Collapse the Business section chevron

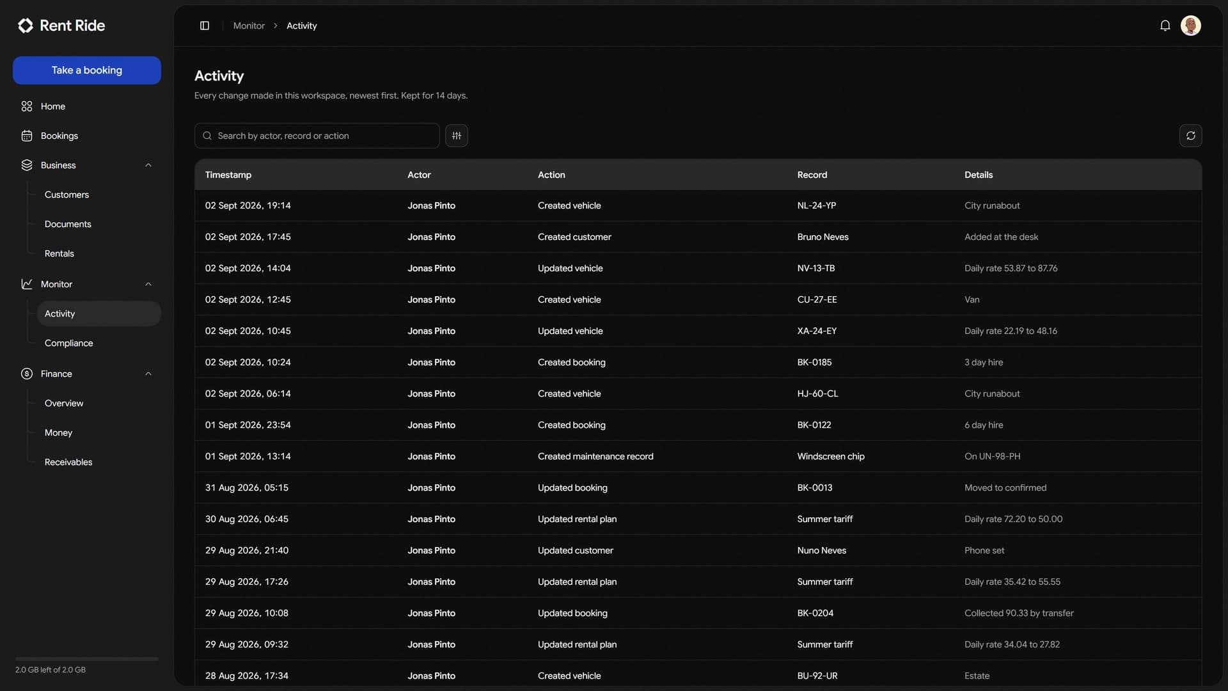148,165
